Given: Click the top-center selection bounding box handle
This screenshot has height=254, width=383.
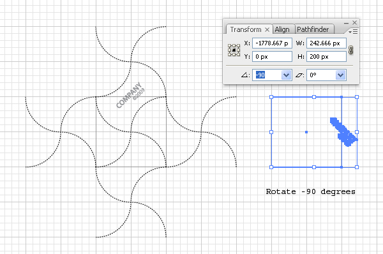Looking at the screenshot, I should [x=314, y=97].
